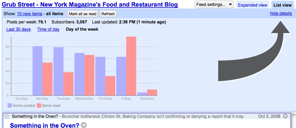Click the Items read legend swatch
The width and height of the screenshot is (296, 128).
point(39,106)
